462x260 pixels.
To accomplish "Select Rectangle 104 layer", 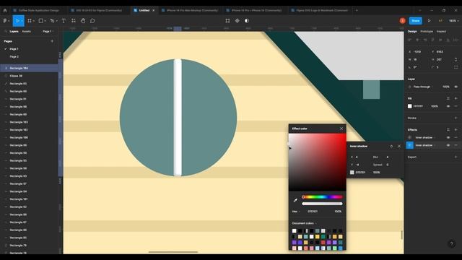I will point(29,68).
